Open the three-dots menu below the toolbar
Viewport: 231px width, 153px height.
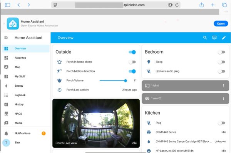pos(226,12)
